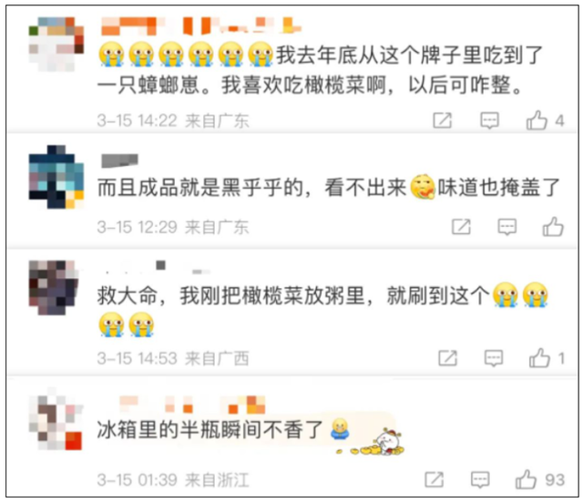
Task: Open the first commenter's username
Action: coord(201,26)
